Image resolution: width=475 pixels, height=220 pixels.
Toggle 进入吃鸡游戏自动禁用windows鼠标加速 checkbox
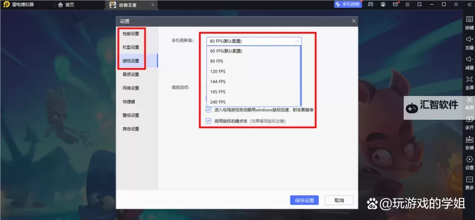pyautogui.click(x=208, y=110)
